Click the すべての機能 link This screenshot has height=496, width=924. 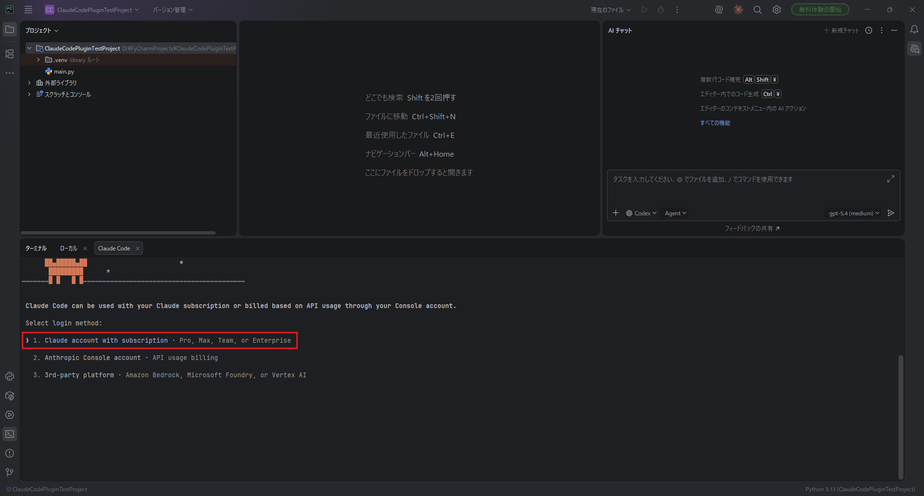tap(715, 123)
